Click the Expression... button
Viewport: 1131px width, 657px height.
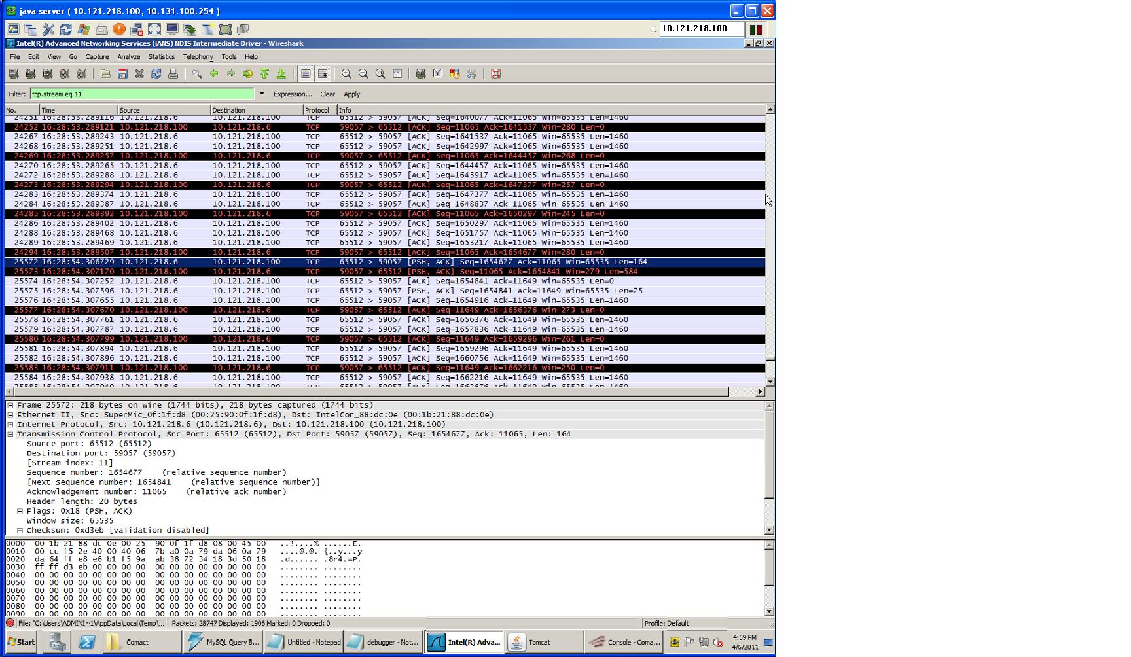point(293,94)
